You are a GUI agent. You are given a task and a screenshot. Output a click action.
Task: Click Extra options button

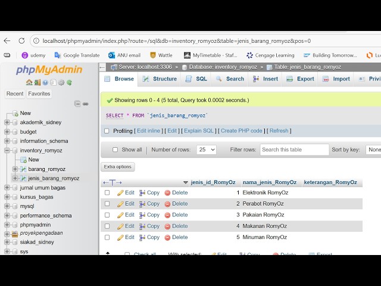click(x=118, y=167)
